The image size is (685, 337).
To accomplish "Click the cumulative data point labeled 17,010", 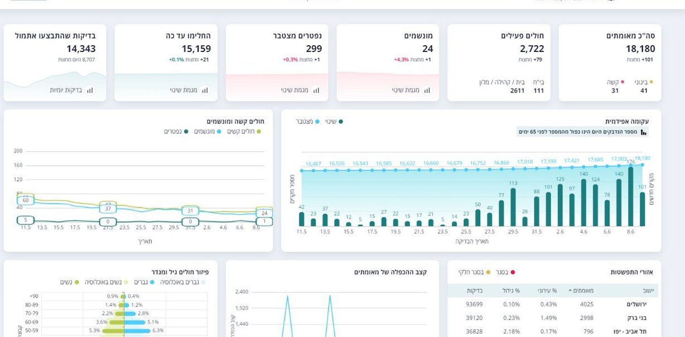I will point(525,168).
